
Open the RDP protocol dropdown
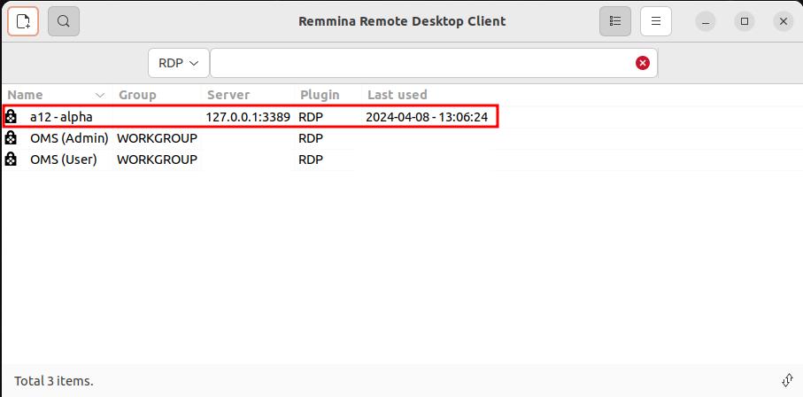click(178, 63)
